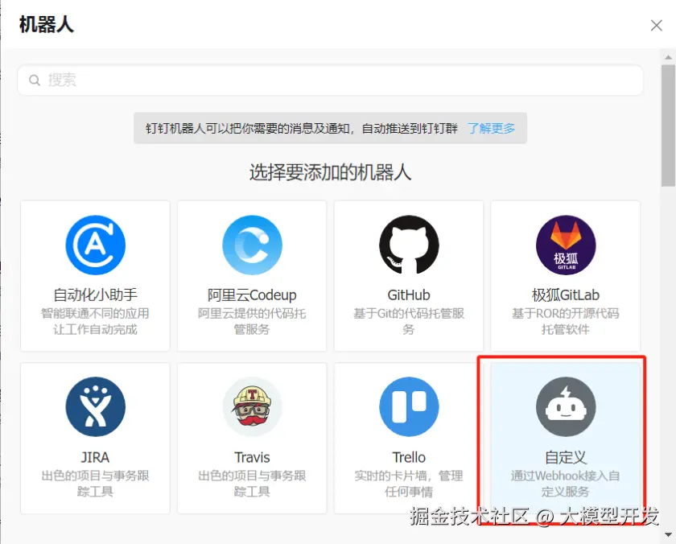Viewport: 676px width, 544px height.
Task: Click the Trello title label
Action: 409,457
